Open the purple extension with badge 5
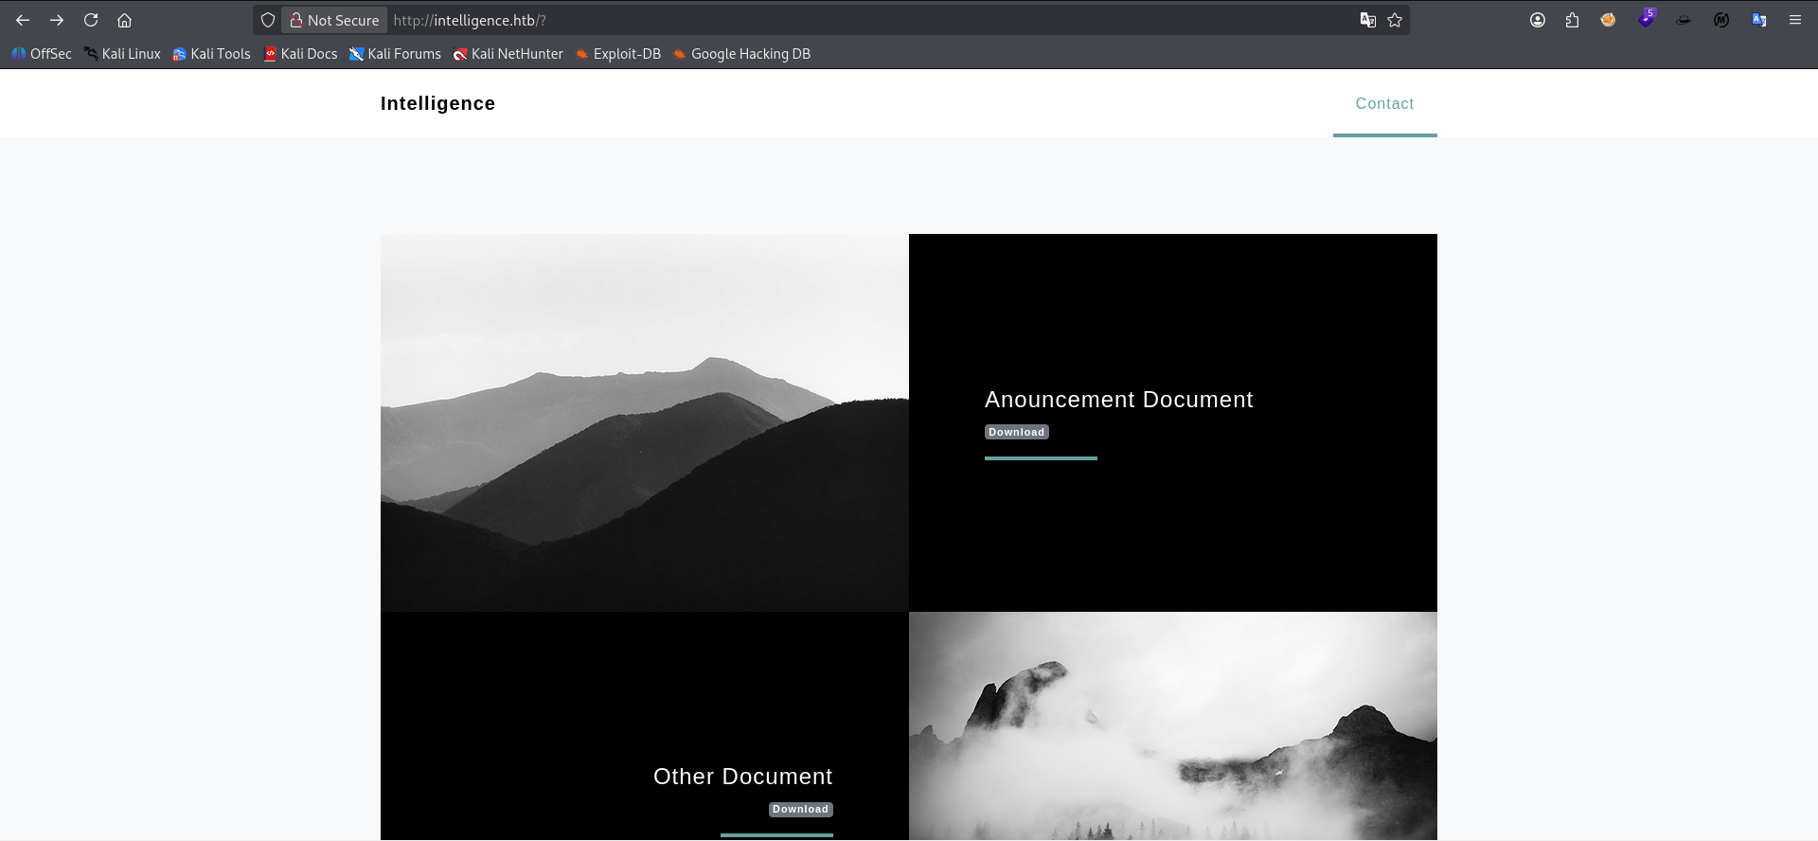This screenshot has height=841, width=1818. pyautogui.click(x=1647, y=18)
